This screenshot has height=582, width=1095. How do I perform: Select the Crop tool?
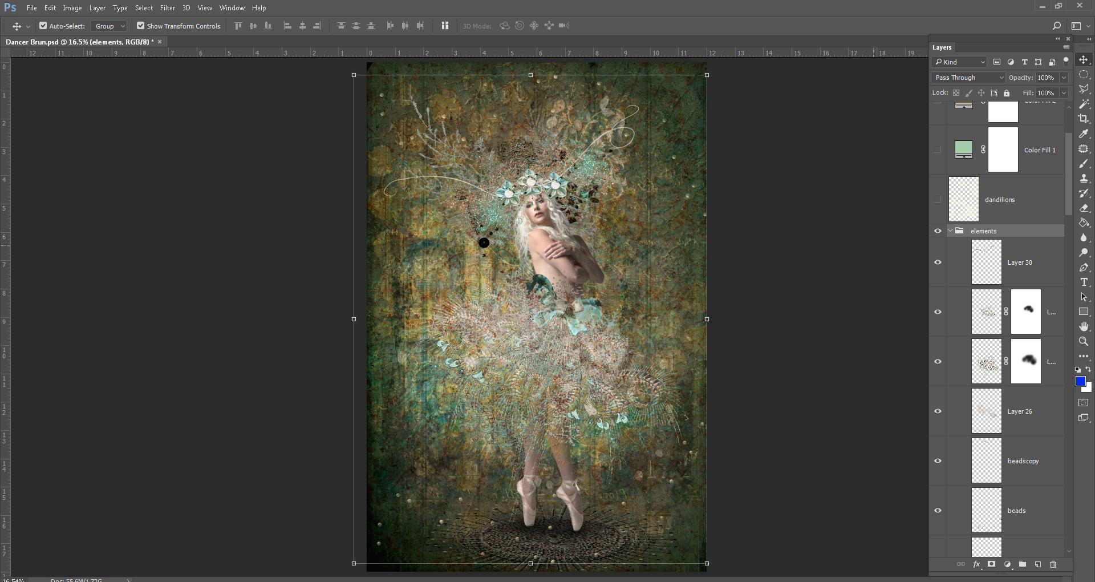1084,119
